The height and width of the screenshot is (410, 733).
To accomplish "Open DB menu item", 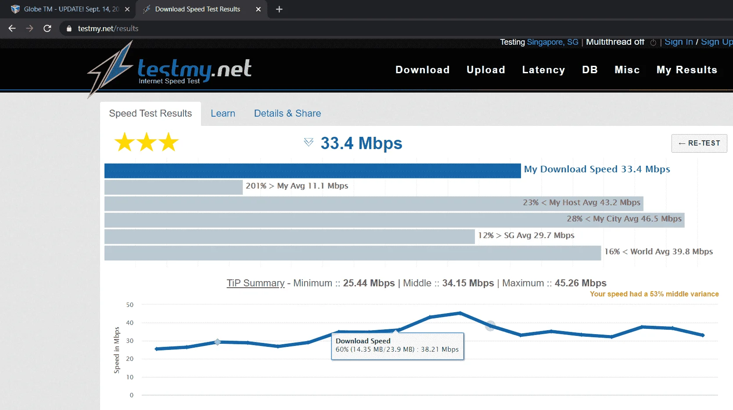I will click(590, 70).
